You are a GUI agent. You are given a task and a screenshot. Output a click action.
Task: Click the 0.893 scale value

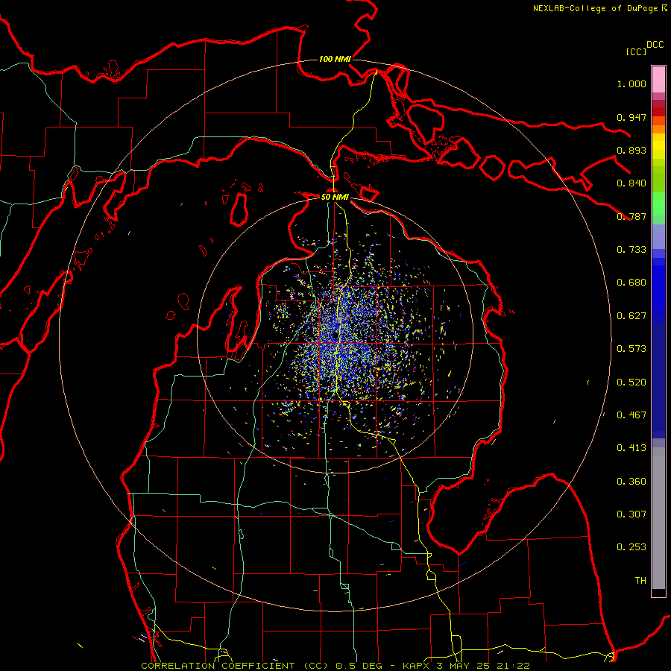click(x=631, y=150)
